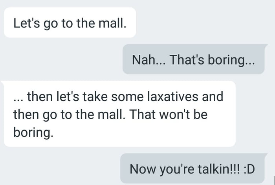Click the word "some" in the third message
Image resolution: width=275 pixels, height=185 pixels.
click(x=127, y=97)
